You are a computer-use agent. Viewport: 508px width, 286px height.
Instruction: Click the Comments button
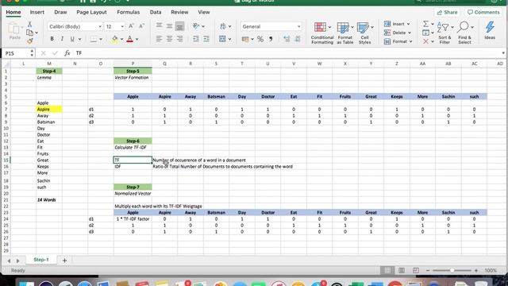tap(483, 13)
